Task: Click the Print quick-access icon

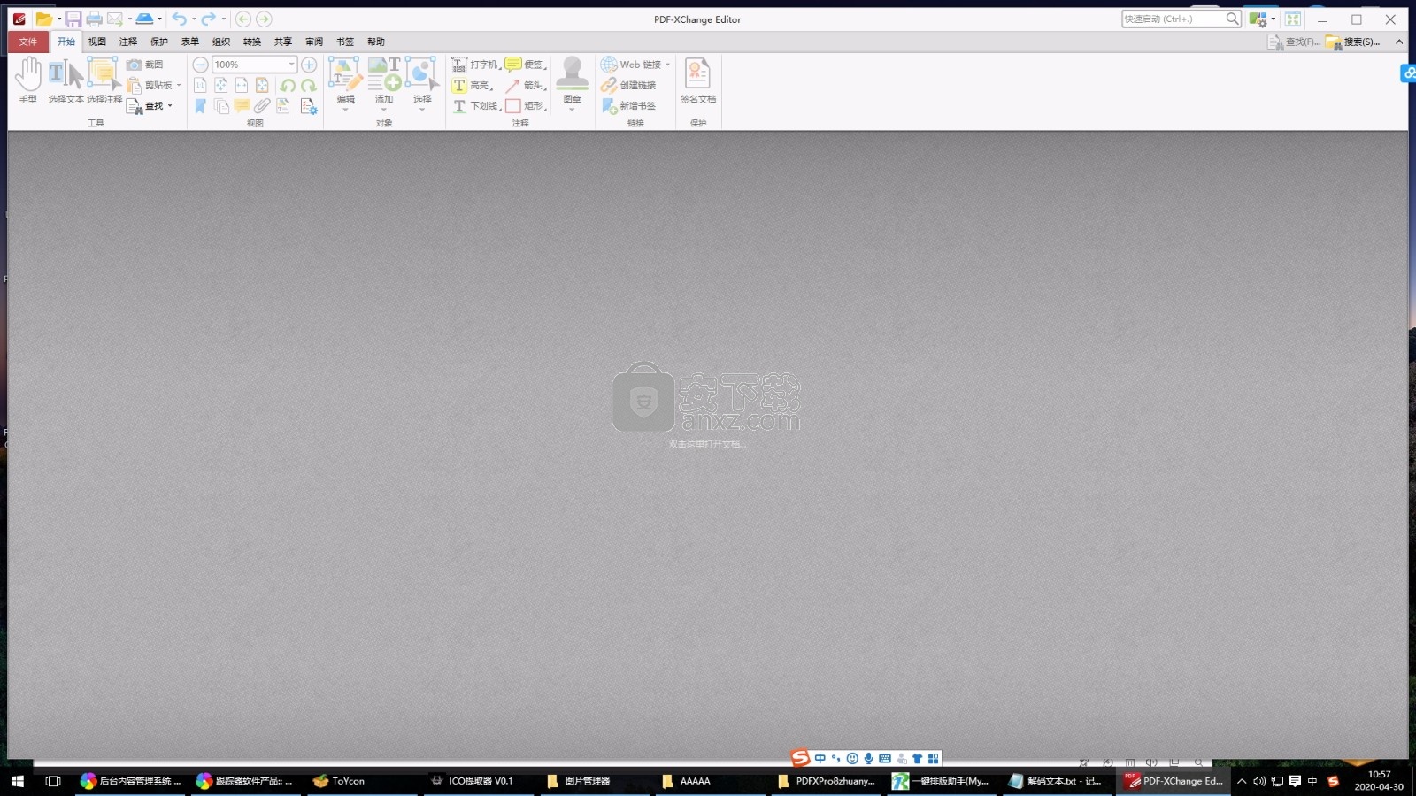Action: point(94,19)
